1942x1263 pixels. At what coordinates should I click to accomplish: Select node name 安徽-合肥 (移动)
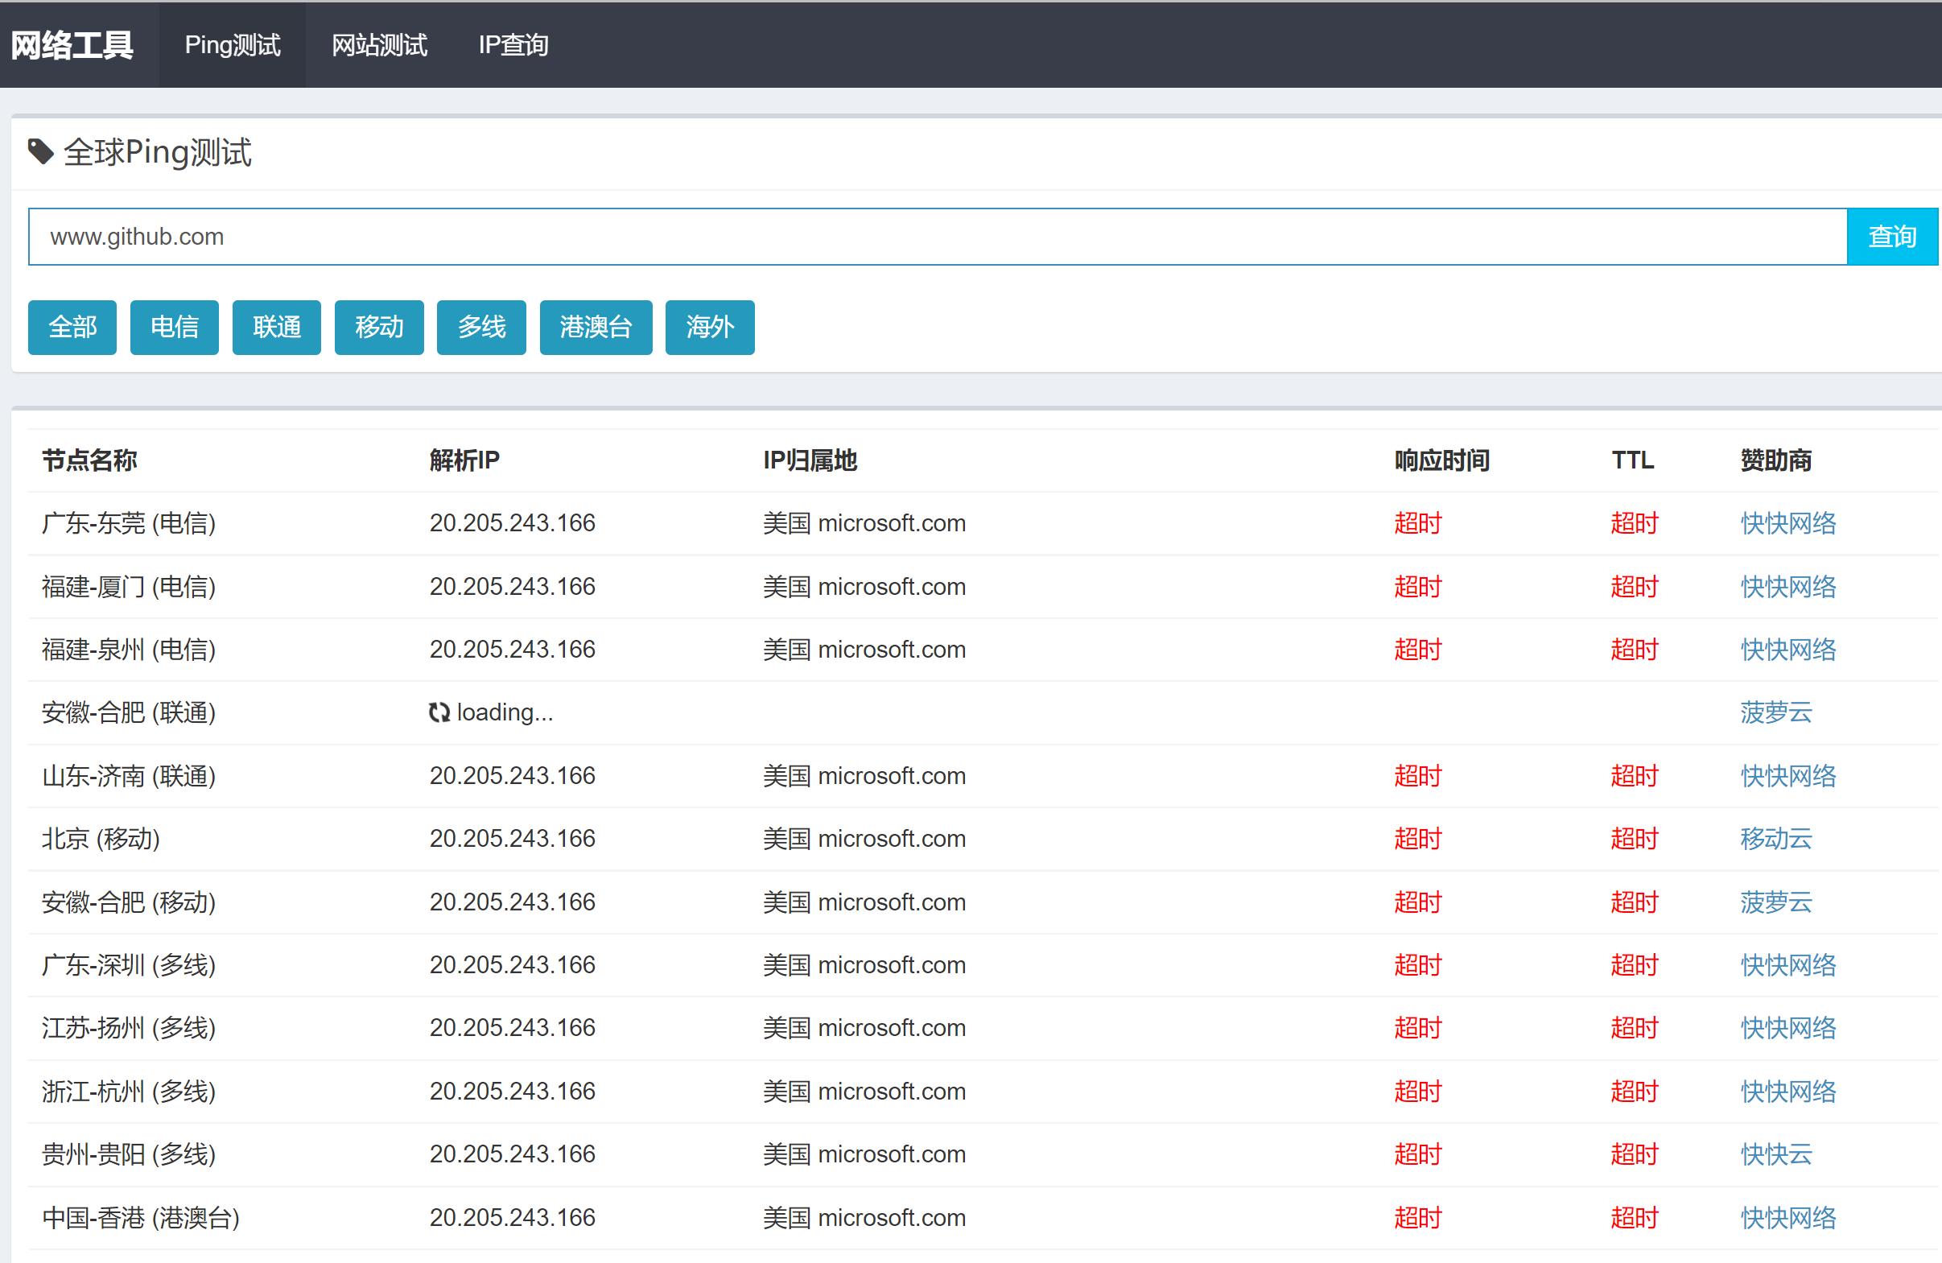pos(129,902)
